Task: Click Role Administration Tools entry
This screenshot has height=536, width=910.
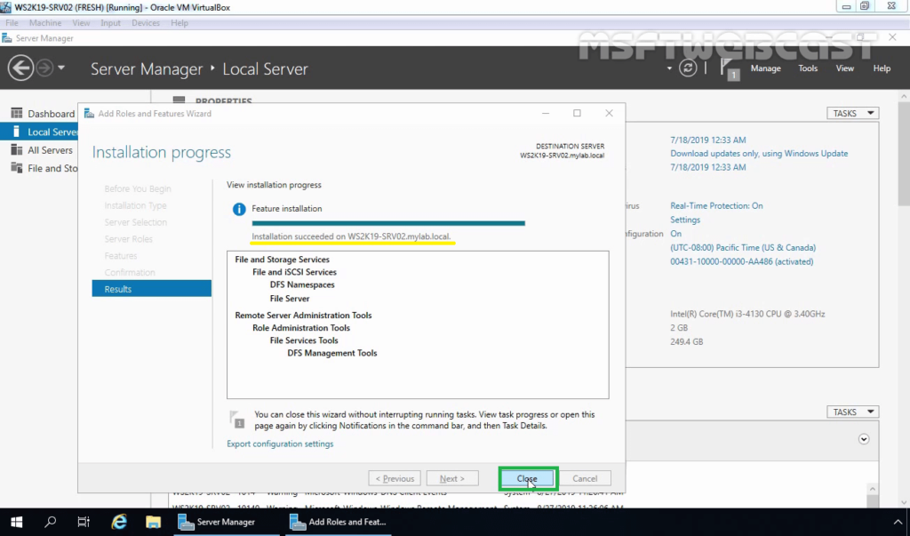Action: [301, 327]
